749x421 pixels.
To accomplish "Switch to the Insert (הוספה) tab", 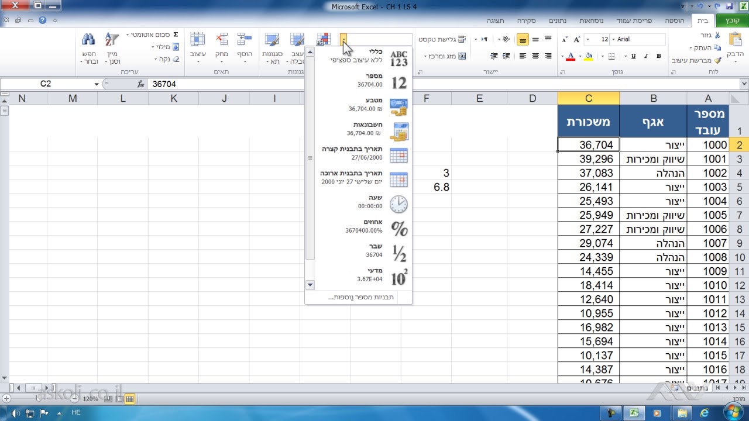I will (x=674, y=20).
